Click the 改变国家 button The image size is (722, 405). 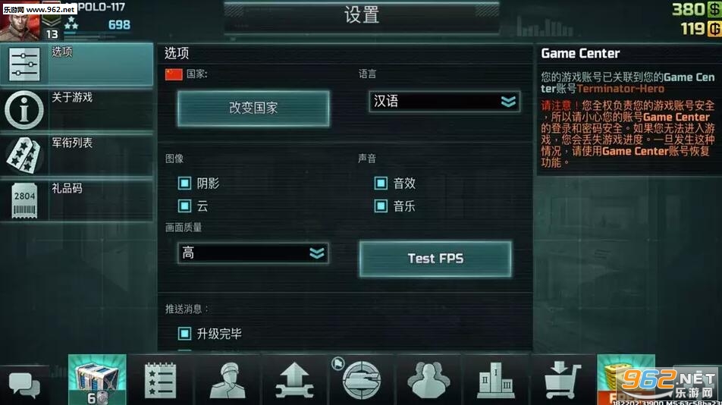click(253, 108)
